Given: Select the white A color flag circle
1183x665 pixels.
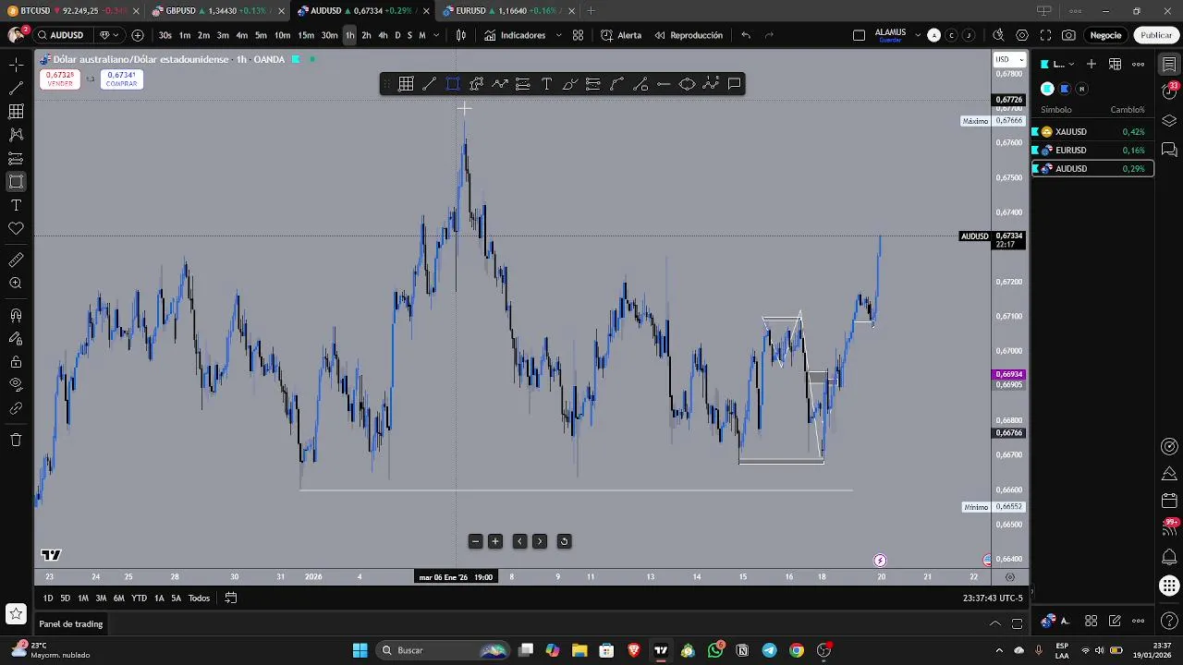Looking at the screenshot, I should pyautogui.click(x=933, y=35).
